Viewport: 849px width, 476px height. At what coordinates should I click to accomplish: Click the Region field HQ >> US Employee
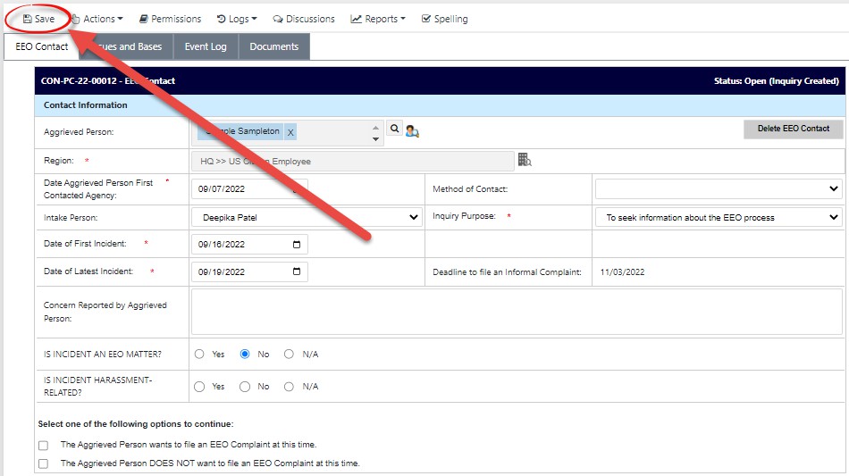pyautogui.click(x=352, y=161)
